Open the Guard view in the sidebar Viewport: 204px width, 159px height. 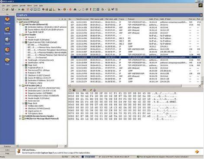coord(7,41)
